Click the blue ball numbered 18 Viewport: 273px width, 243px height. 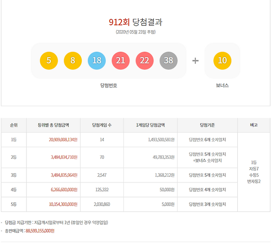tap(97, 61)
